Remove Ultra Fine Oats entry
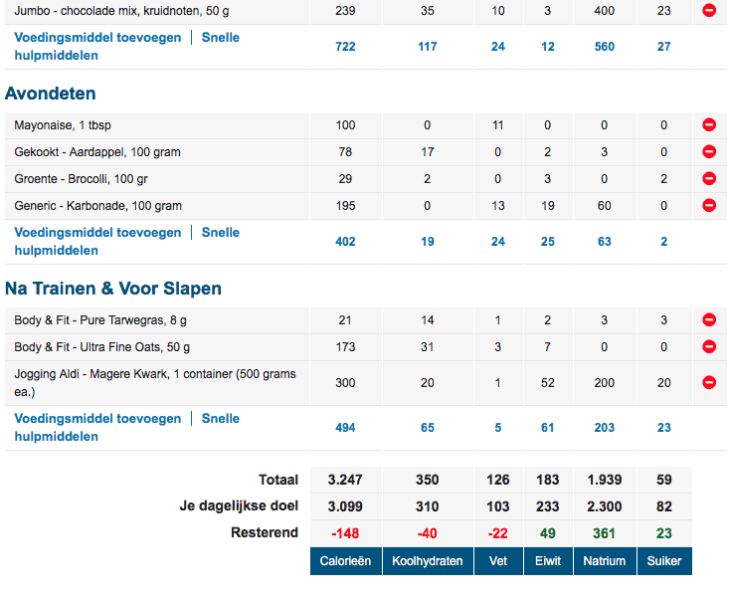Screen dimensions: 730x597 [709, 347]
